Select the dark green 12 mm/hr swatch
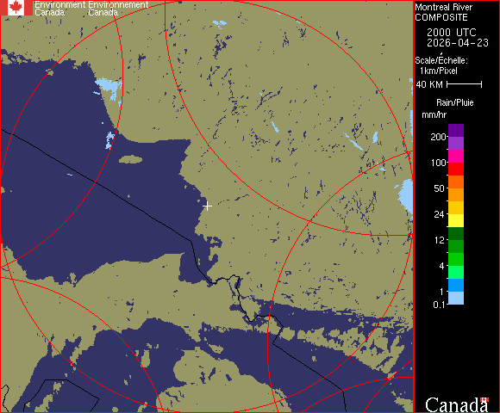Screen dimensions: 500x413 click(x=456, y=233)
